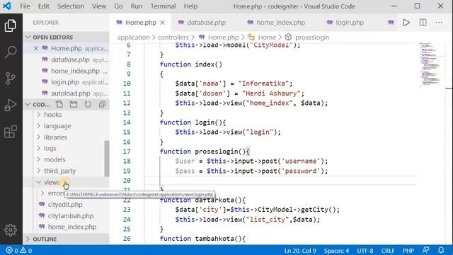The height and width of the screenshot is (255, 453).
Task: Change language mode PHP
Action: pos(408,250)
